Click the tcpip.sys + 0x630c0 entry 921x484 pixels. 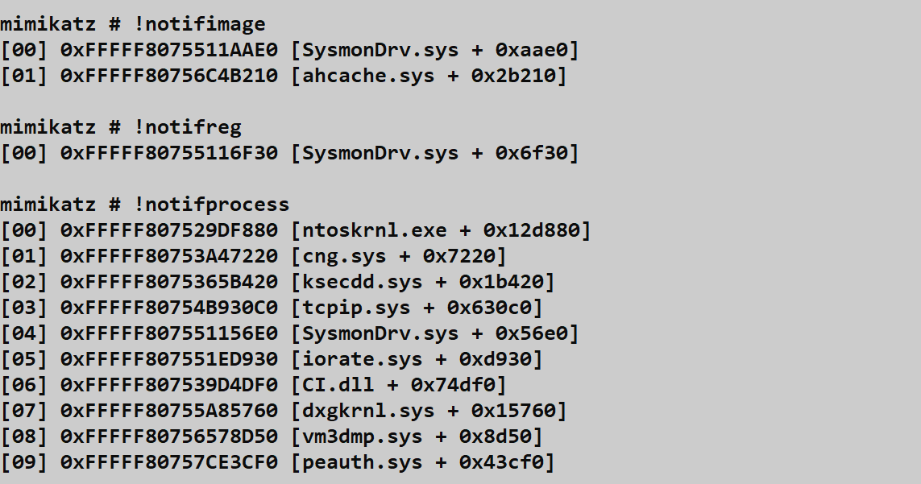417,308
